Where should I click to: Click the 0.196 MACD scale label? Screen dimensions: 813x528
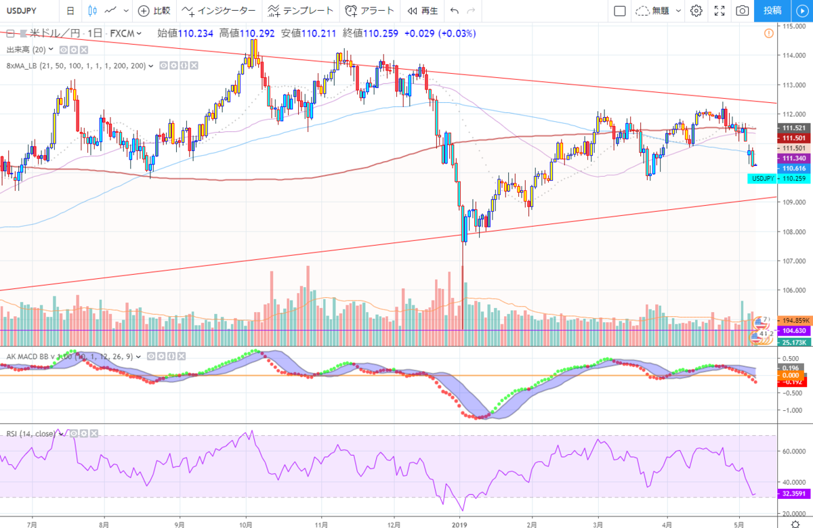pyautogui.click(x=792, y=368)
